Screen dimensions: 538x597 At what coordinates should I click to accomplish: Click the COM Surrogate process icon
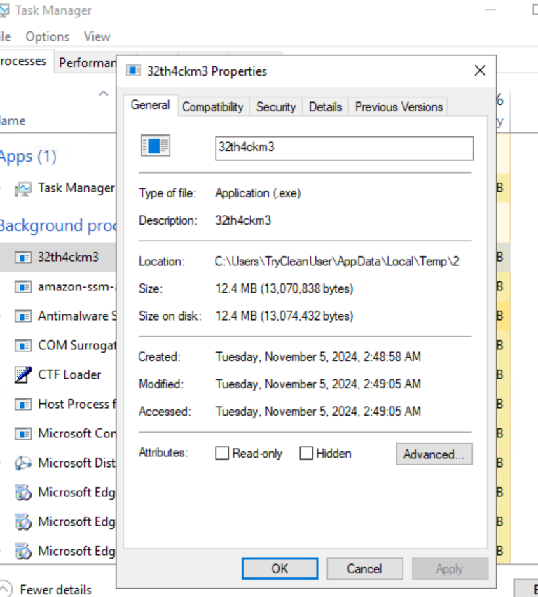[x=23, y=345]
